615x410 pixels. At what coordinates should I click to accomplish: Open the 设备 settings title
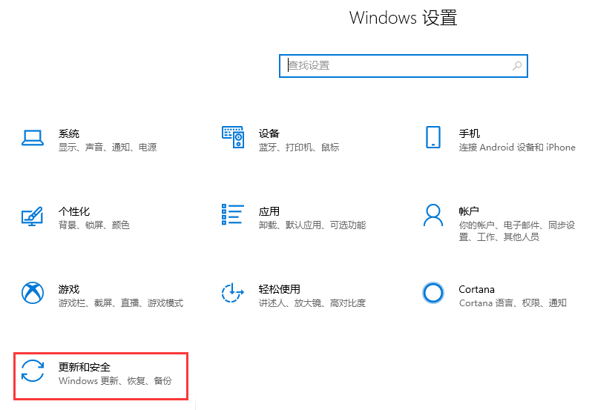(269, 133)
